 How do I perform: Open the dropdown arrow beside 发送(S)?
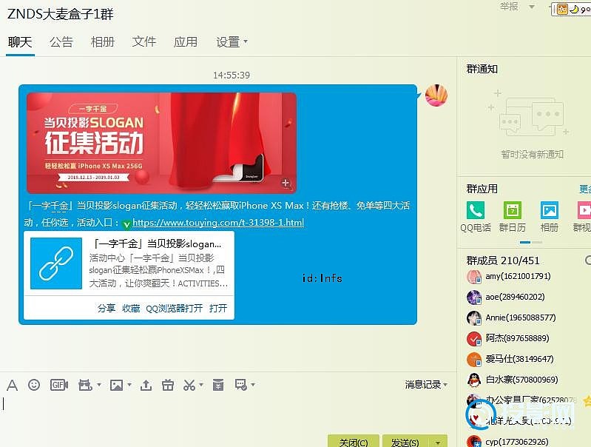[x=438, y=442]
